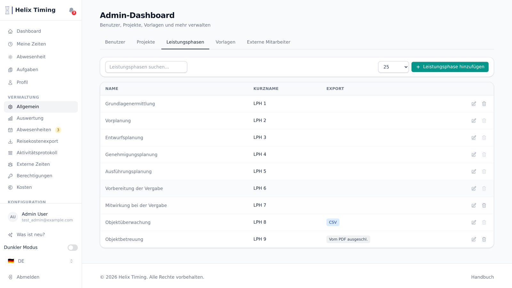
Task: Click the Helix Timing logo
Action: click(x=30, y=10)
